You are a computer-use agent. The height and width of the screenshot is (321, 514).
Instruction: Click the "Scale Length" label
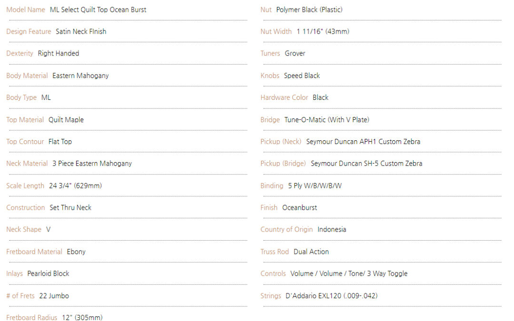tap(25, 186)
